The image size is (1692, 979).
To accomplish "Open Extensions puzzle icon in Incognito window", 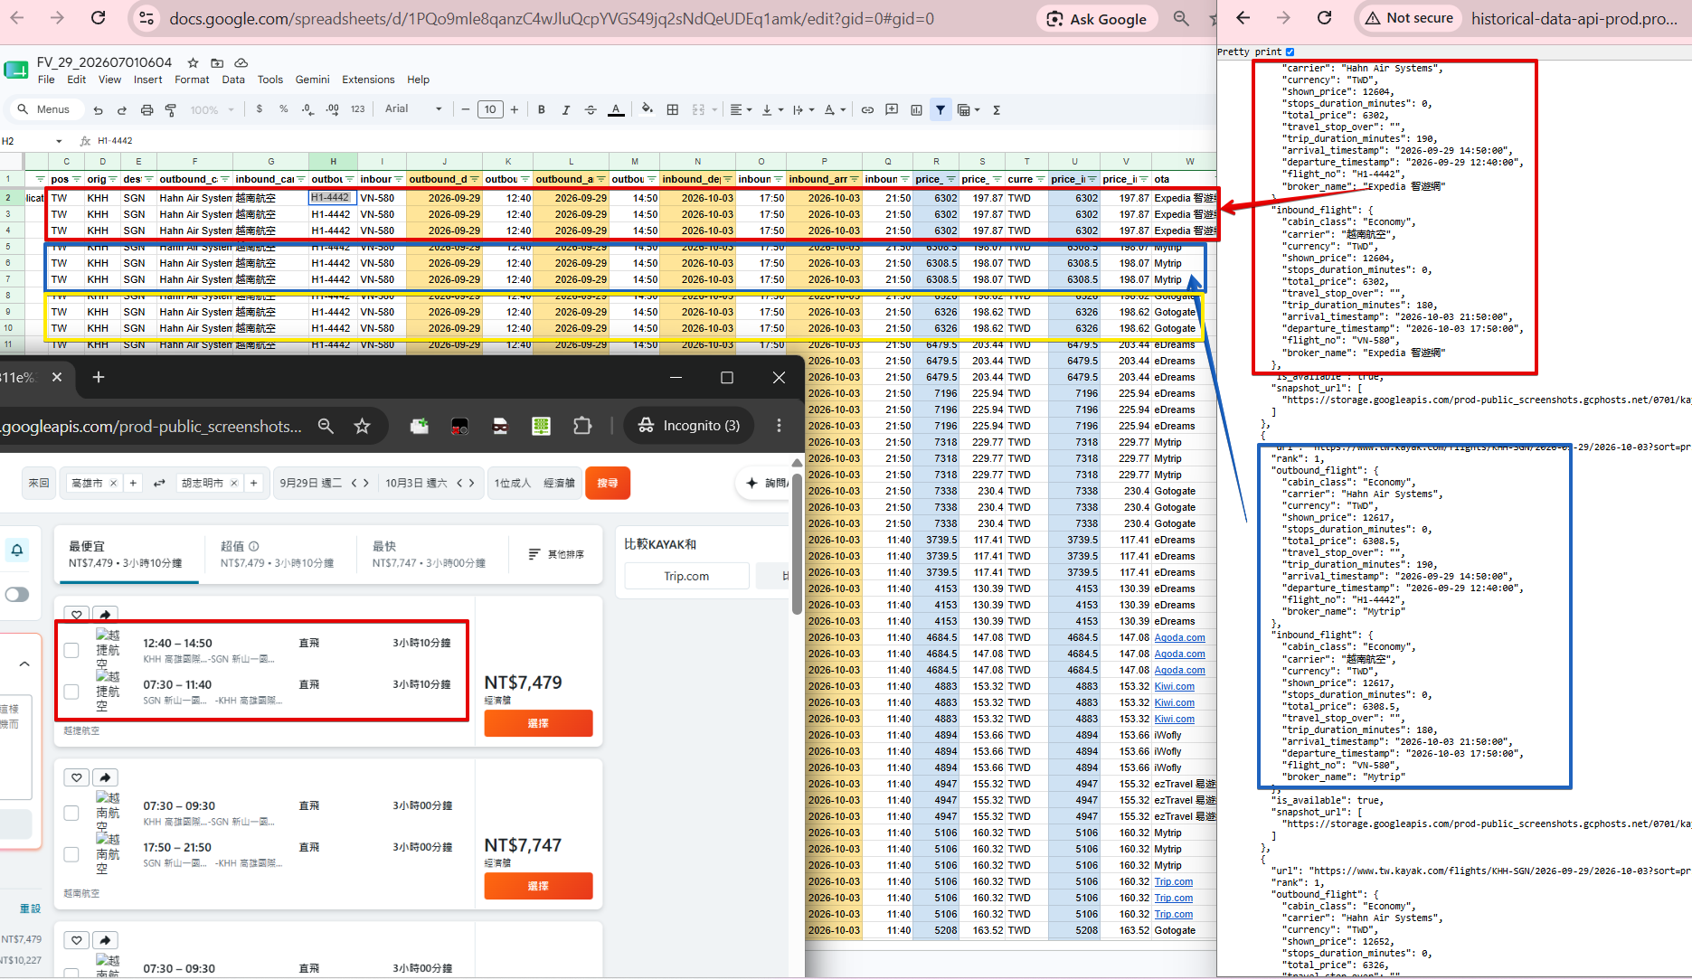I will pos(582,426).
